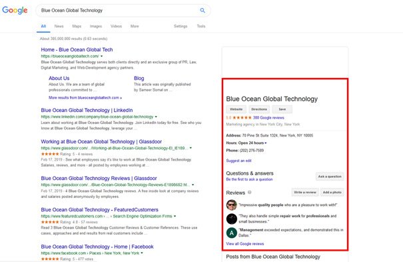Open the 'Blog' sitelink
403x262 pixels.
(x=139, y=78)
